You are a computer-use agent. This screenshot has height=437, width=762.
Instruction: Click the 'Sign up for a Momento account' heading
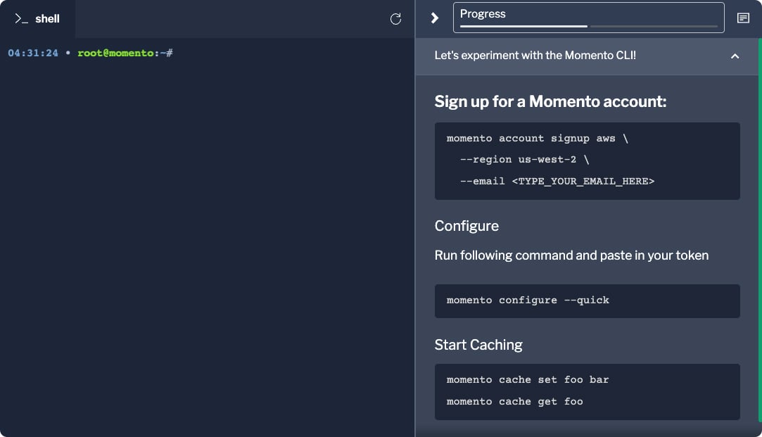click(551, 101)
